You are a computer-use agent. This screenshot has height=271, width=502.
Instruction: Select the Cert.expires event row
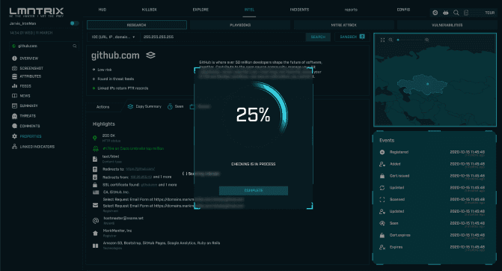coord(432,236)
